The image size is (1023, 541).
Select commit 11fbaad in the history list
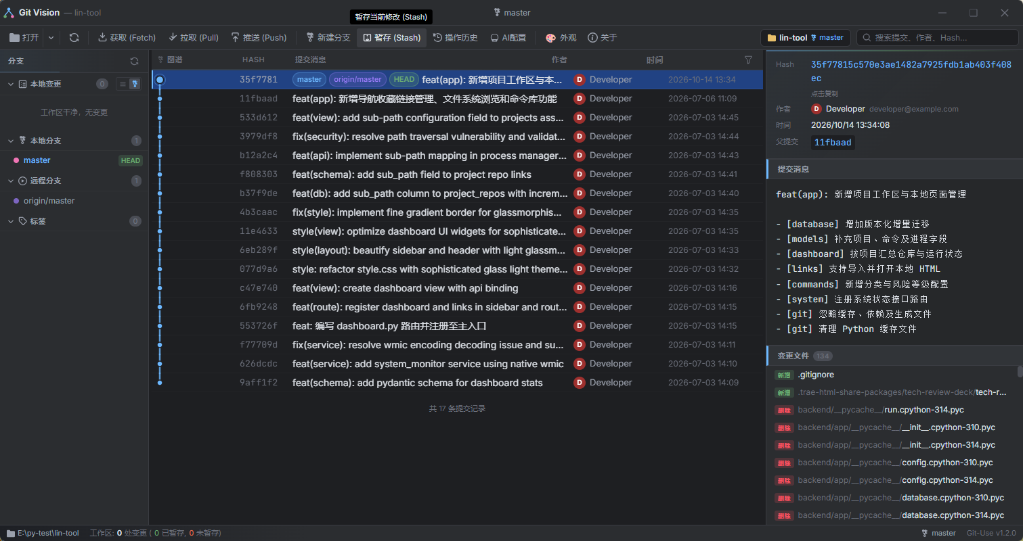[457, 99]
